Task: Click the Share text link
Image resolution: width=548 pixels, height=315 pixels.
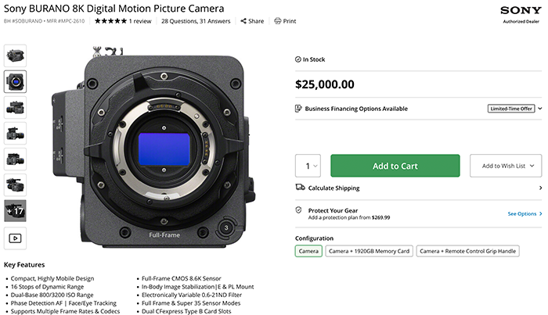Action: tap(256, 21)
